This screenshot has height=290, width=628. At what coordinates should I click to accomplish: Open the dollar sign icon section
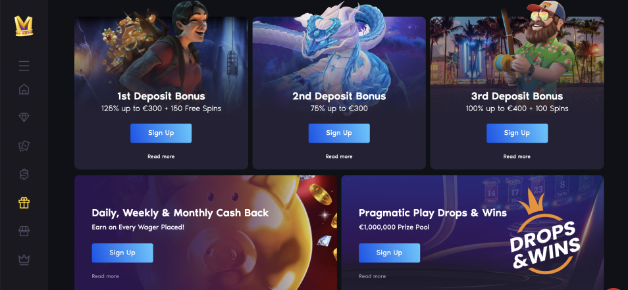click(24, 174)
